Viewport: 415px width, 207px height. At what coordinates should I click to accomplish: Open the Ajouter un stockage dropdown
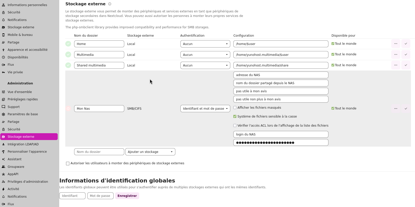(150, 152)
